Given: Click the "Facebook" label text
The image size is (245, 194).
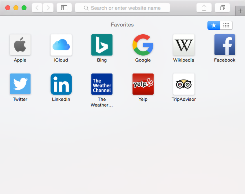Looking at the screenshot, I should pyautogui.click(x=225, y=60).
